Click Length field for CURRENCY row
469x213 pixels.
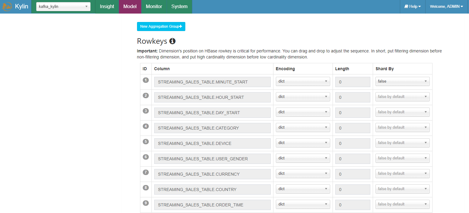tap(353, 174)
